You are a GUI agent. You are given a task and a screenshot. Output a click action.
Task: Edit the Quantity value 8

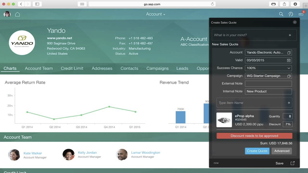(287, 116)
